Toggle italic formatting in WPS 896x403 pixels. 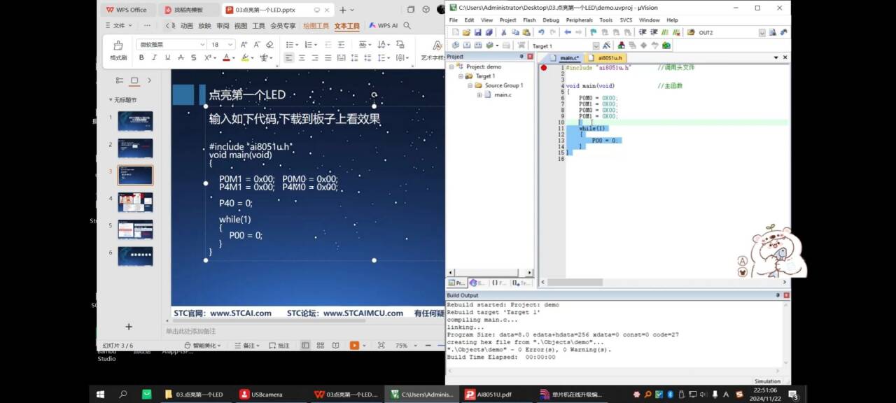(154, 57)
